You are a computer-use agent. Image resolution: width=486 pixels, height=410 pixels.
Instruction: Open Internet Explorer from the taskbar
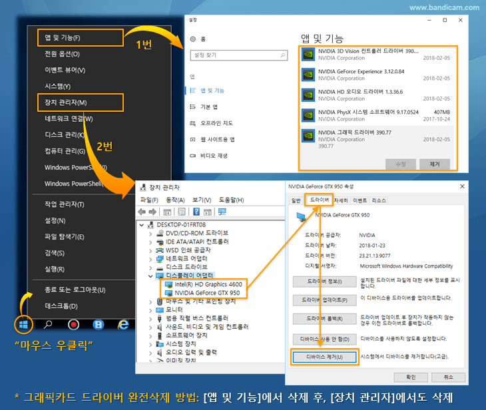(x=122, y=325)
